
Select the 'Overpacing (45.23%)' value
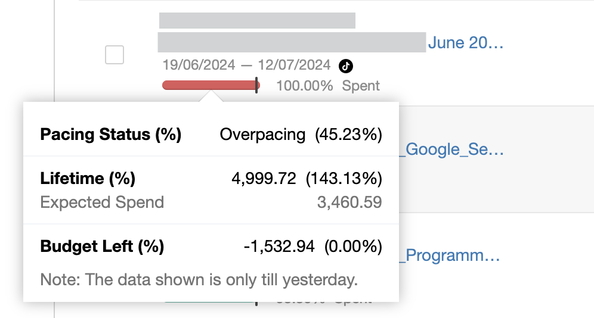(301, 134)
